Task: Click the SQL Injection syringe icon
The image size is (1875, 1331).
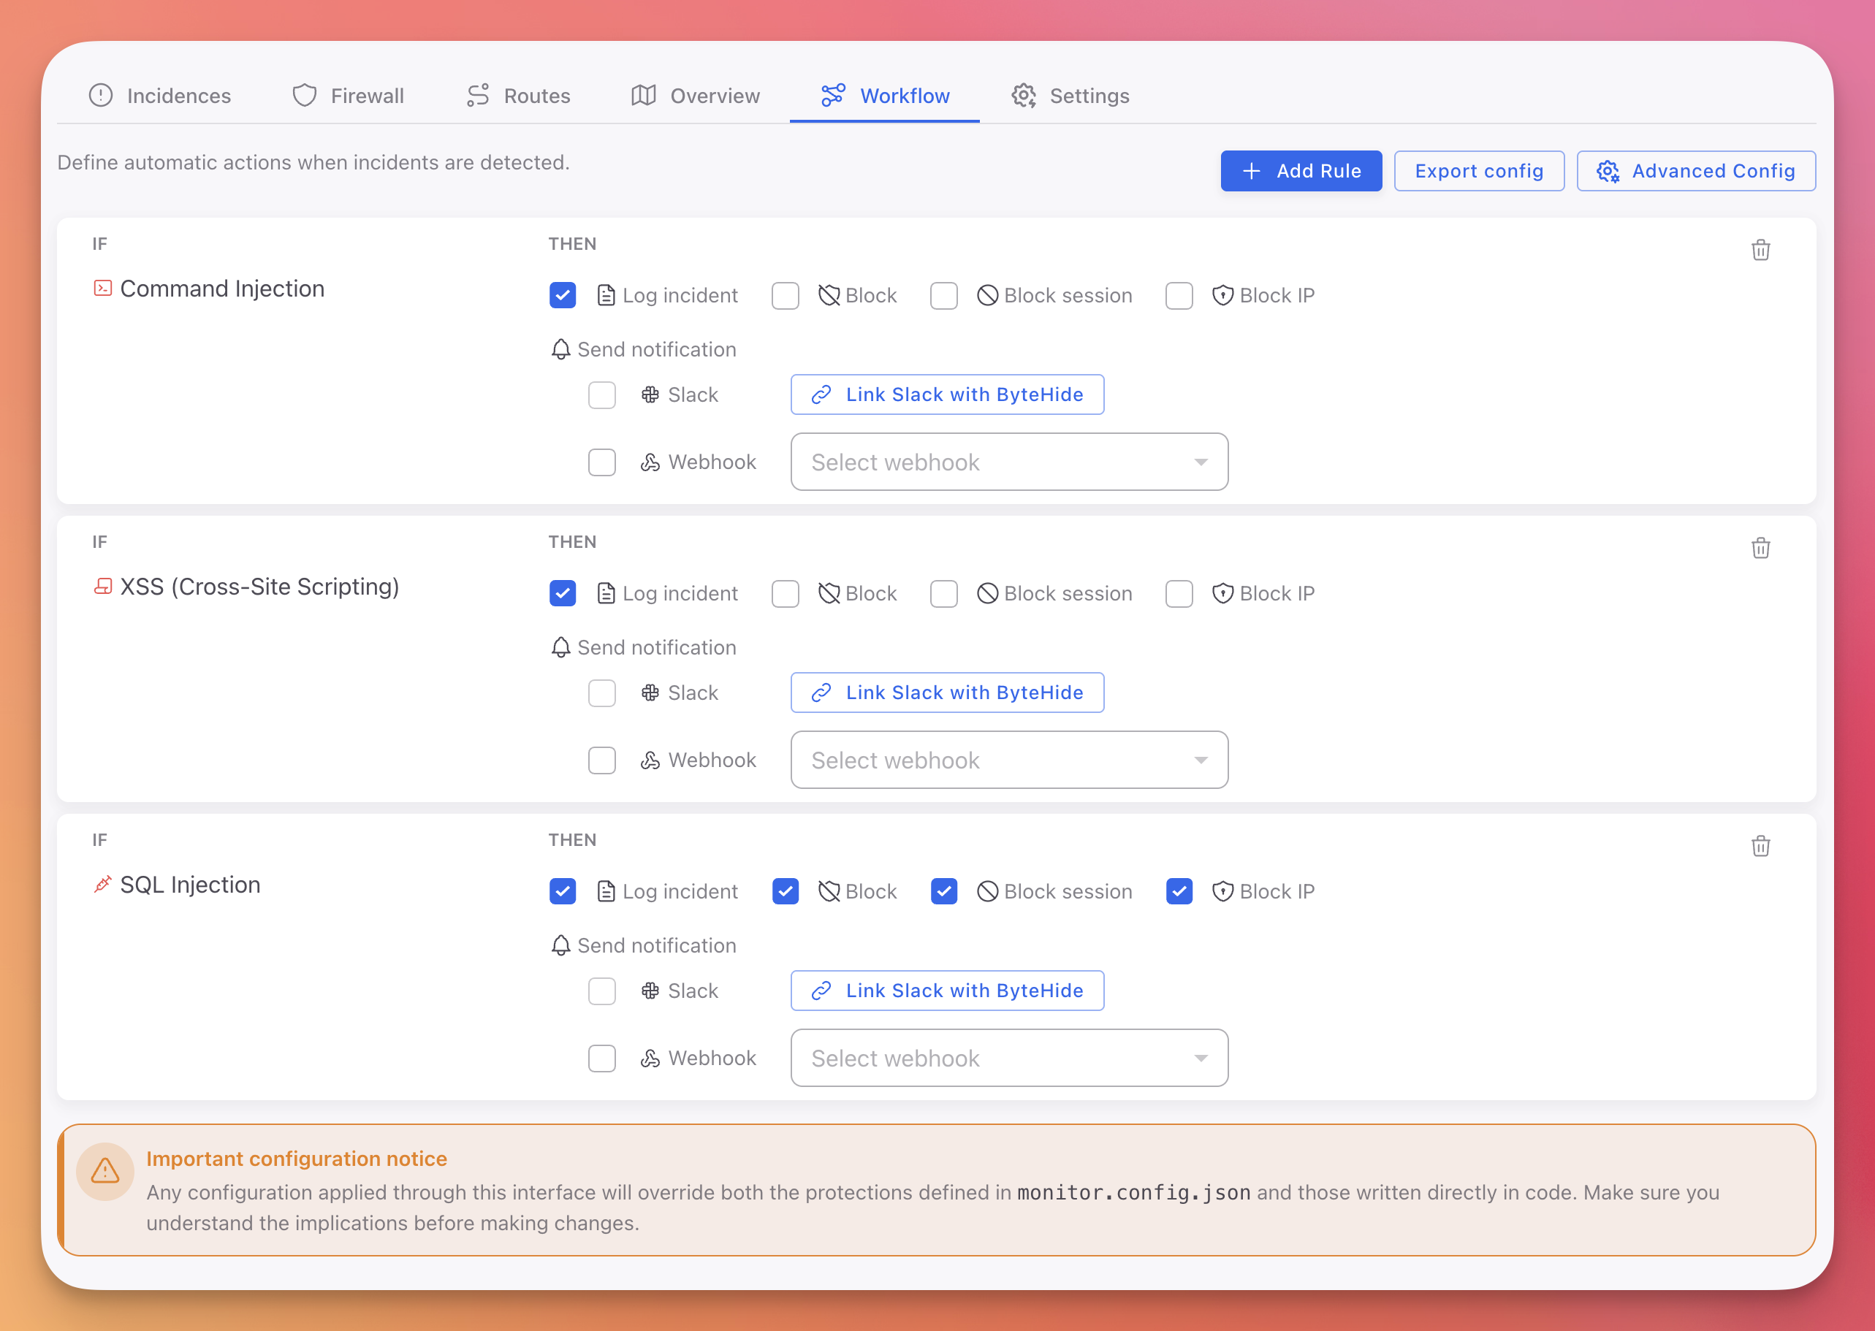Action: 102,885
